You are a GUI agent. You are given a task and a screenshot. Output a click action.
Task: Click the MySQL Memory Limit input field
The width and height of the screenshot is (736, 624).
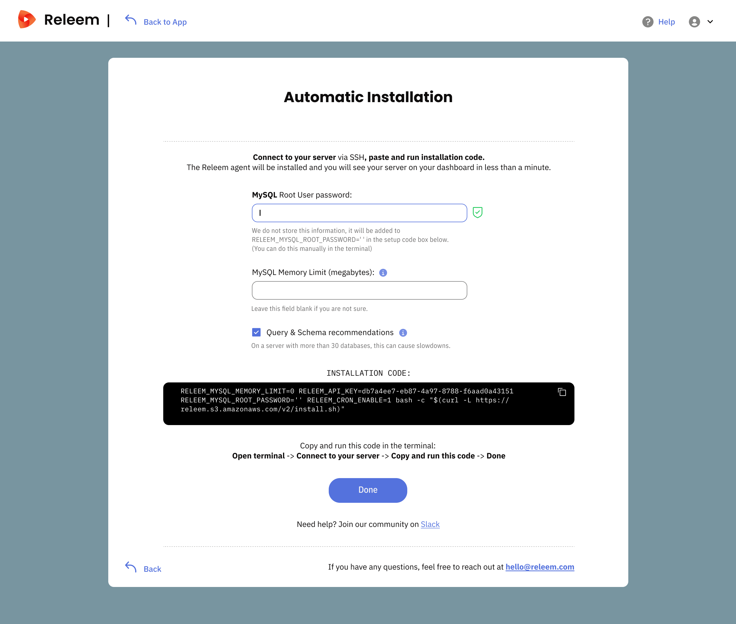(x=359, y=290)
